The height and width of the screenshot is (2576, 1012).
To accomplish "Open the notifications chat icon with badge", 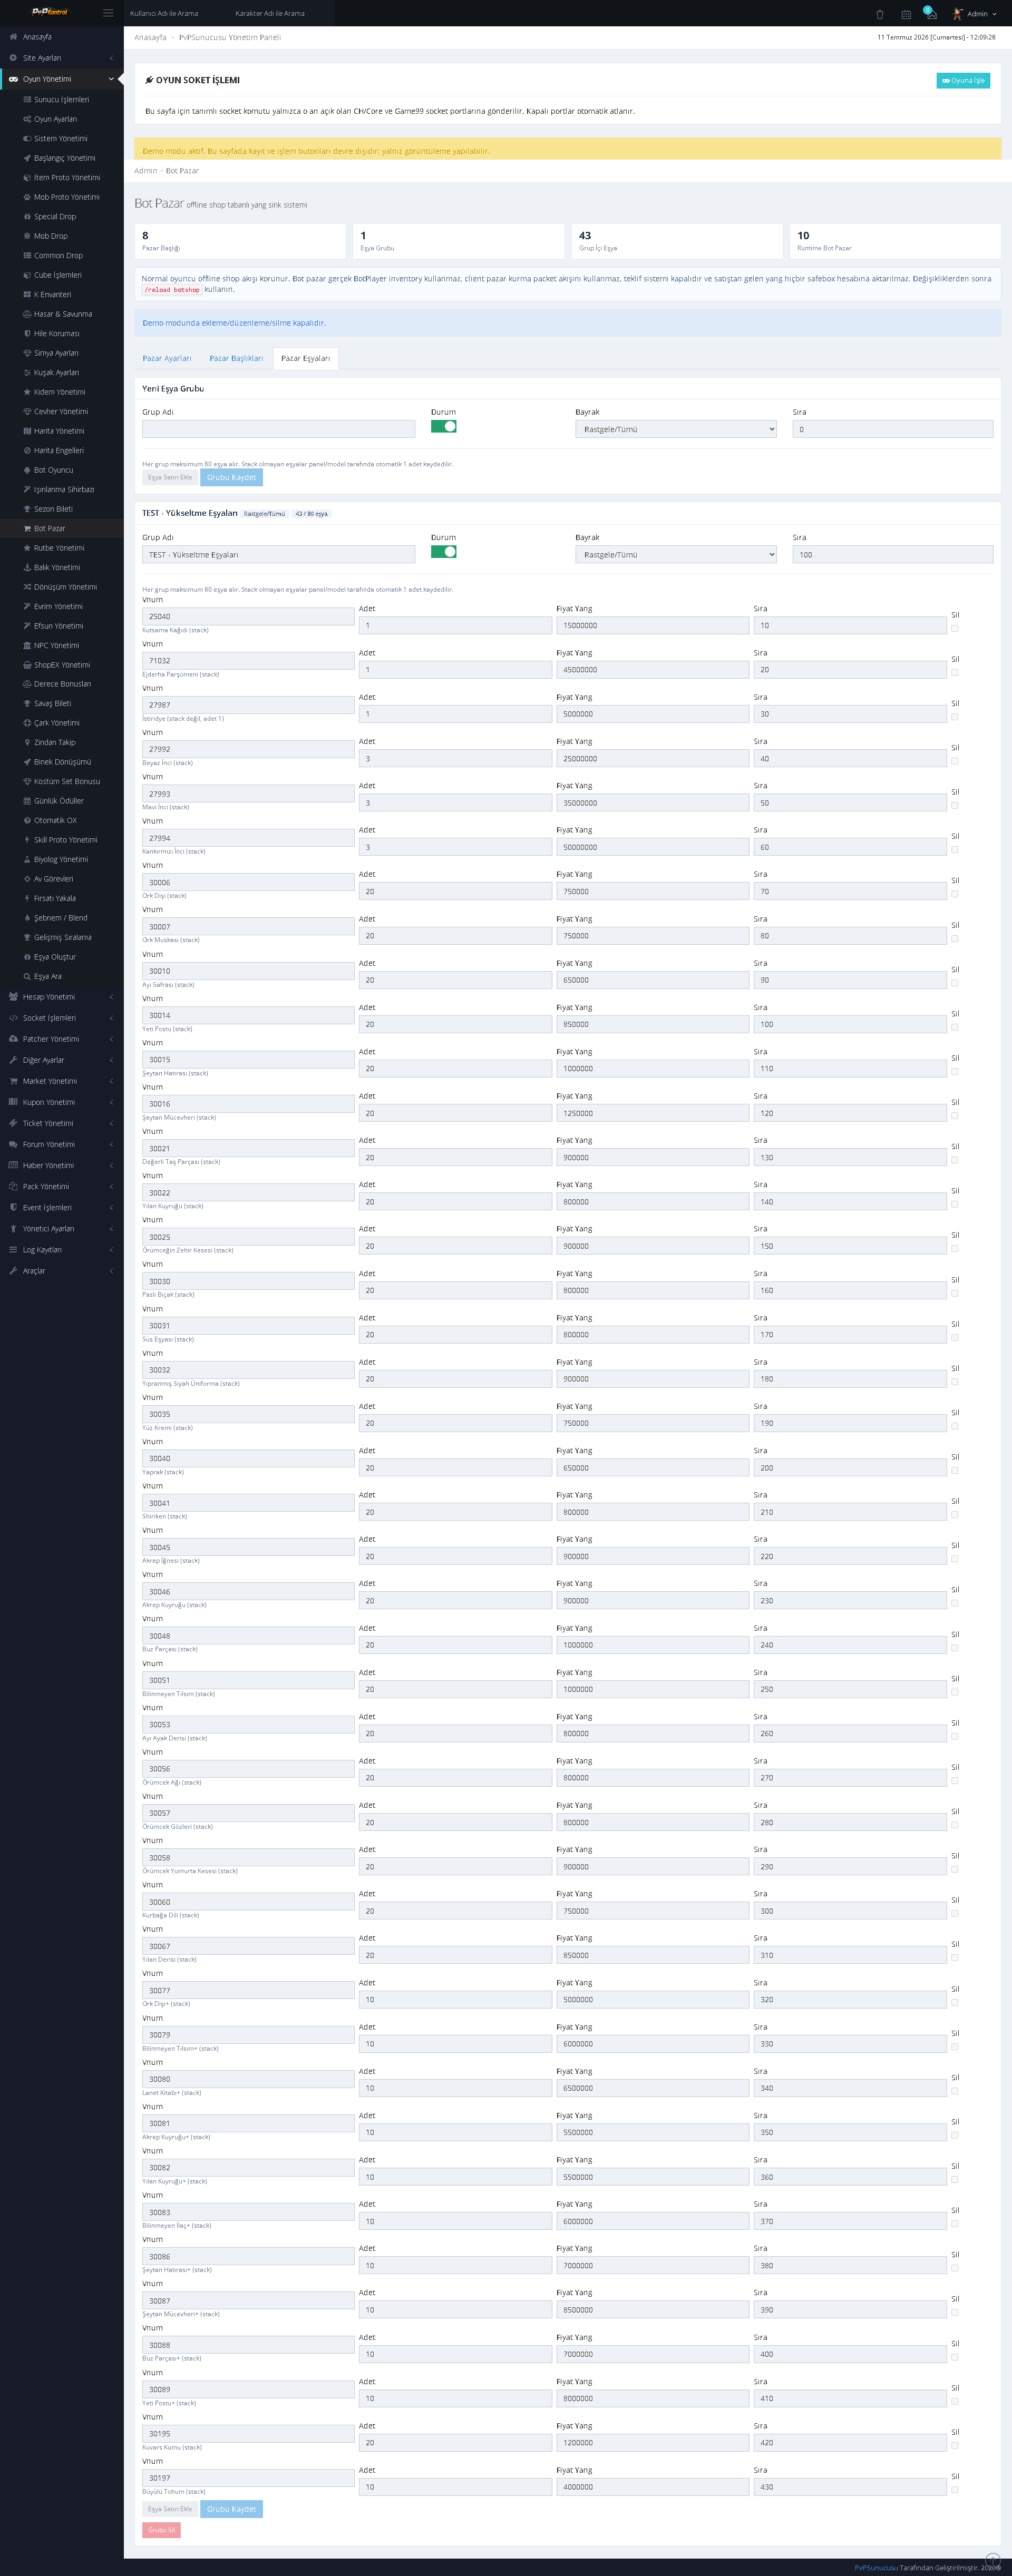I will tap(931, 13).
